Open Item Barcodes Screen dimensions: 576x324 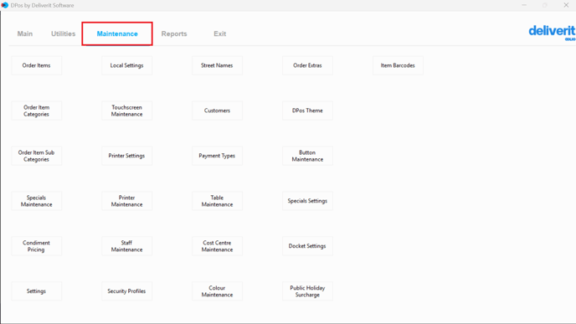(398, 65)
